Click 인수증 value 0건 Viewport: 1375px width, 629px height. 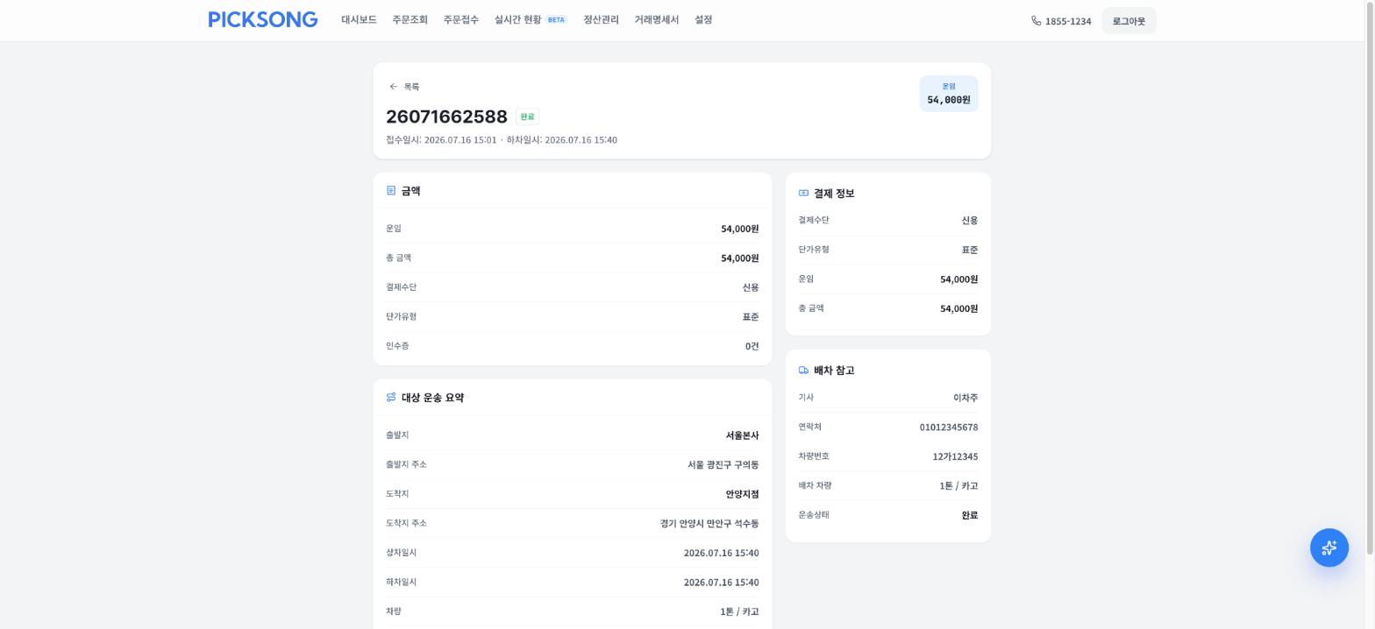click(752, 346)
